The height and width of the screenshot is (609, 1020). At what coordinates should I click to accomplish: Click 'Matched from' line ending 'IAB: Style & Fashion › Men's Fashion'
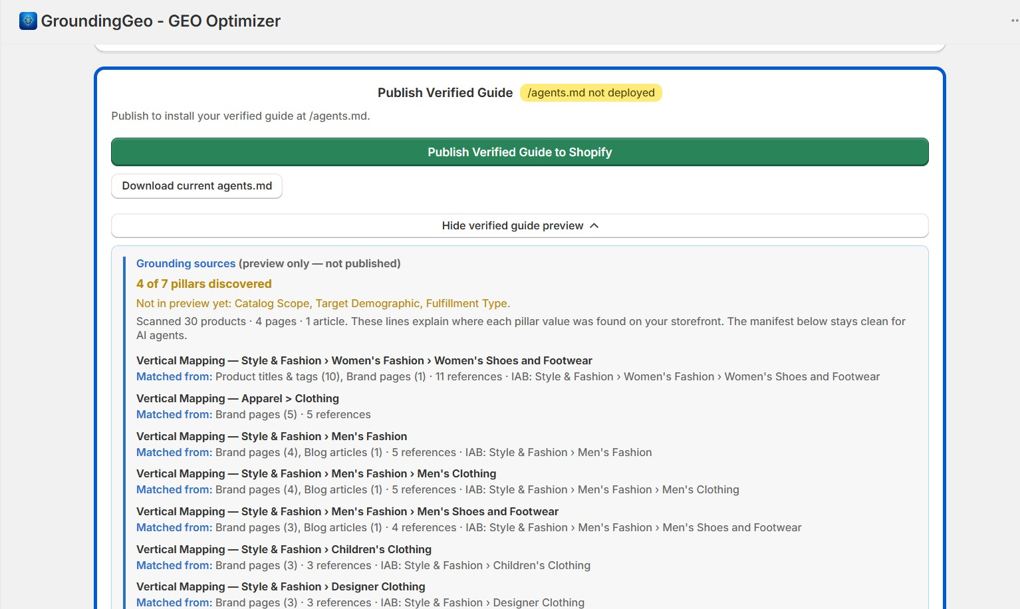tap(394, 453)
